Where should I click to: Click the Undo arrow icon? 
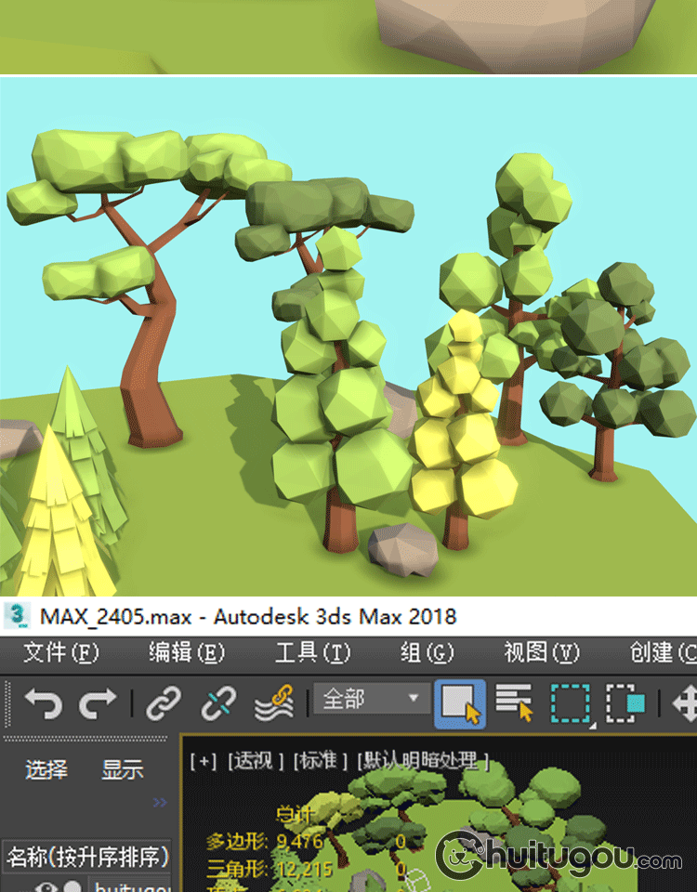click(x=42, y=703)
